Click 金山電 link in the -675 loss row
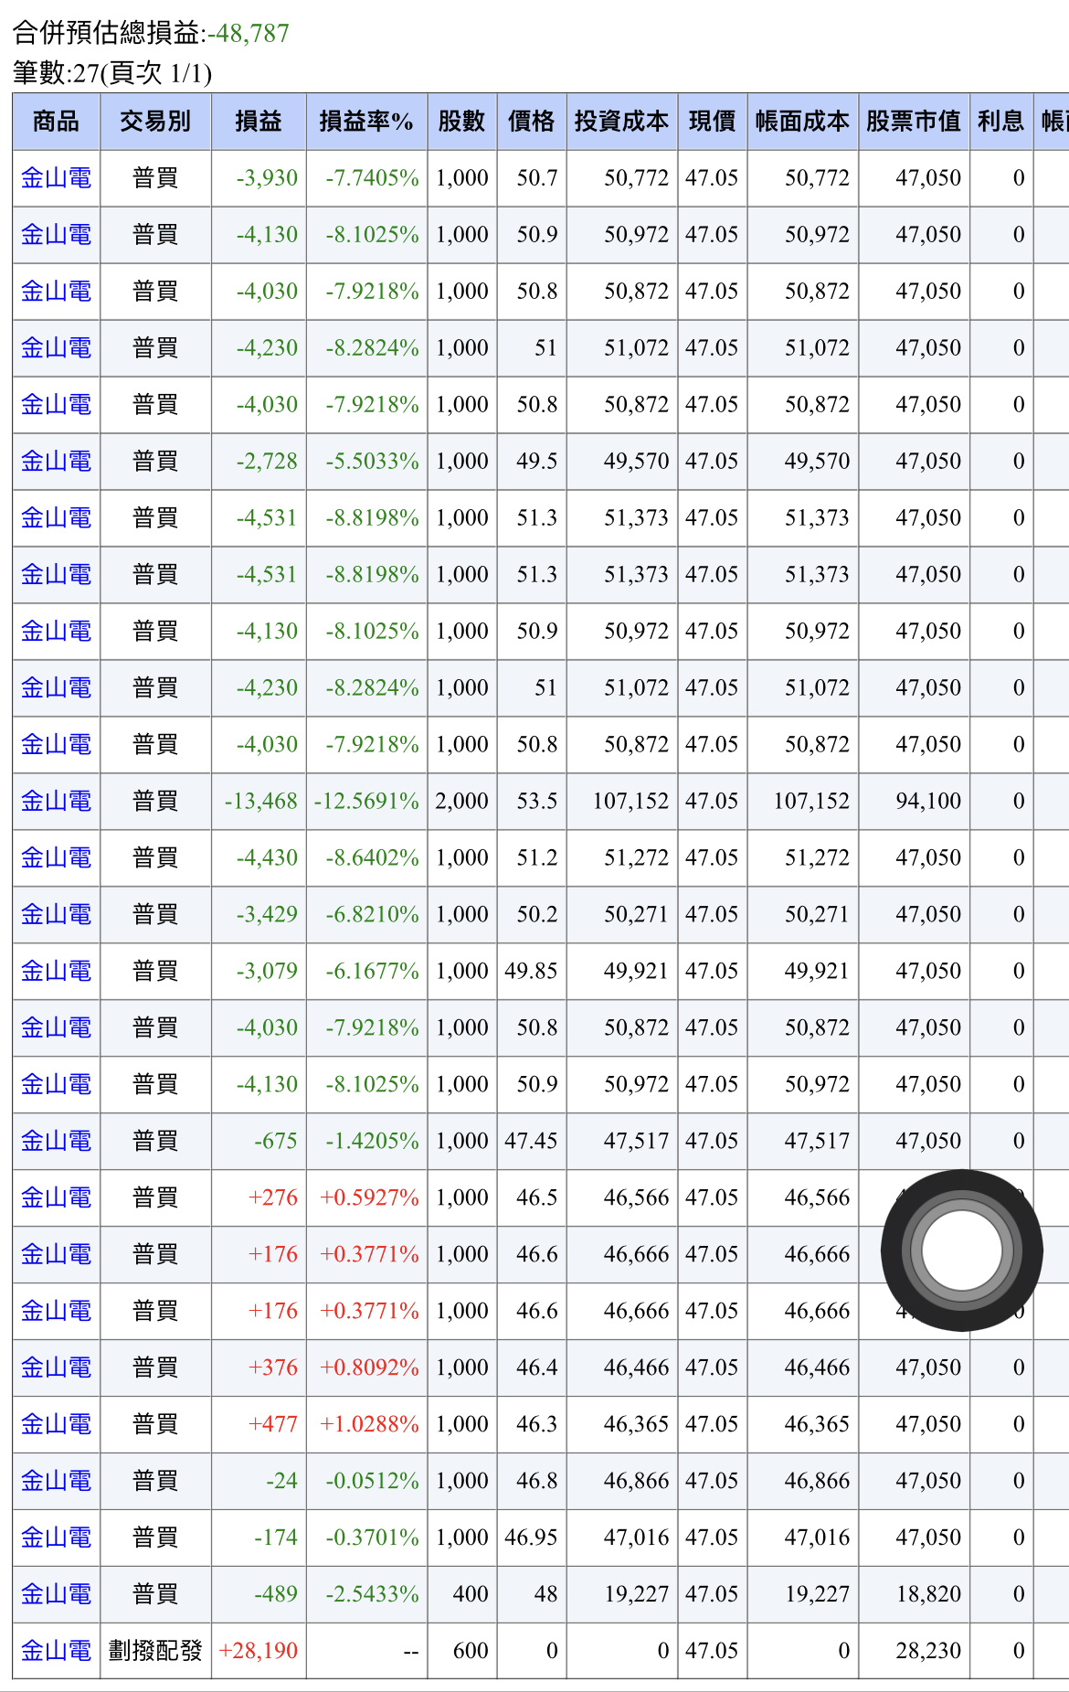 pos(56,1141)
